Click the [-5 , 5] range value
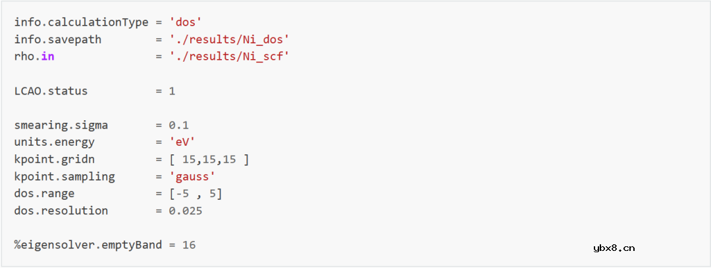The image size is (711, 268). [196, 193]
